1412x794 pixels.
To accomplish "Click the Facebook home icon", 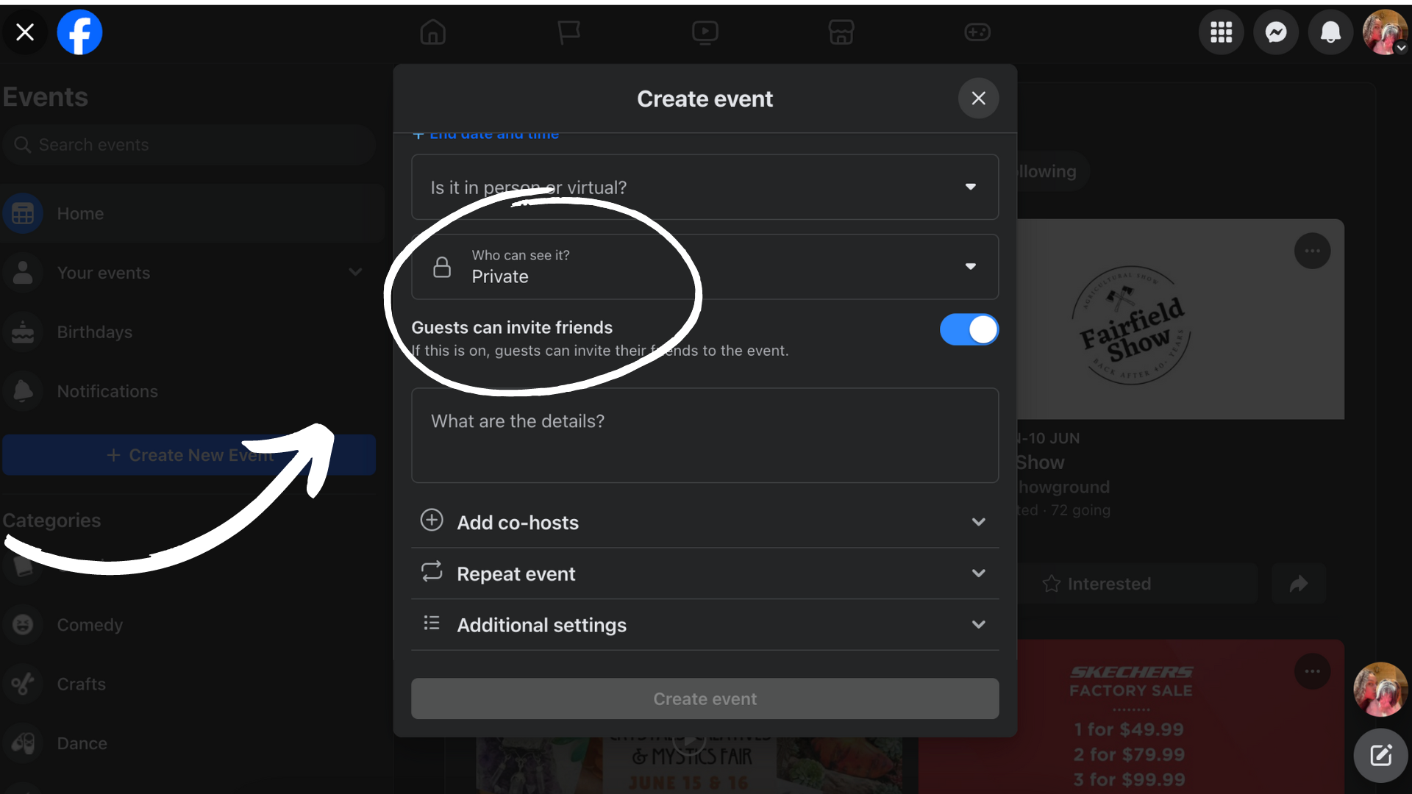I will click(x=433, y=32).
